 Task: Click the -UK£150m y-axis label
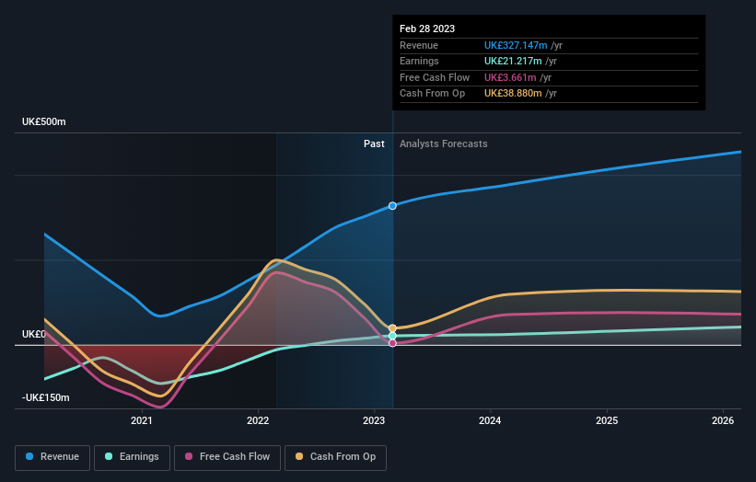[46, 397]
